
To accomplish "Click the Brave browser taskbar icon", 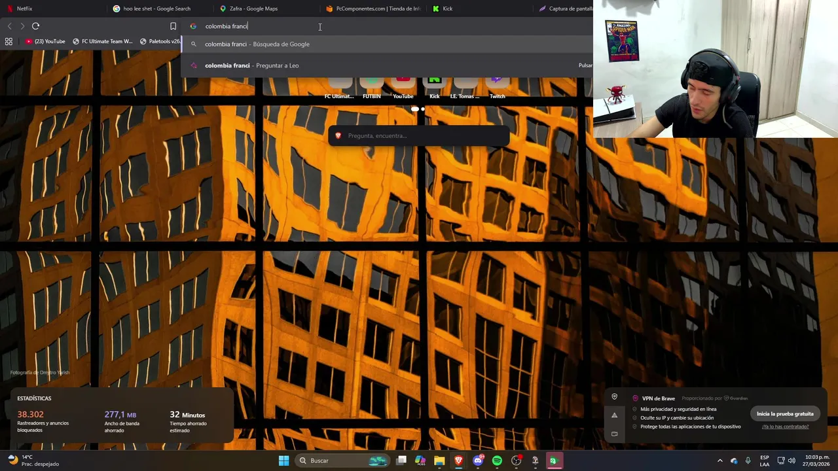I will (458, 461).
